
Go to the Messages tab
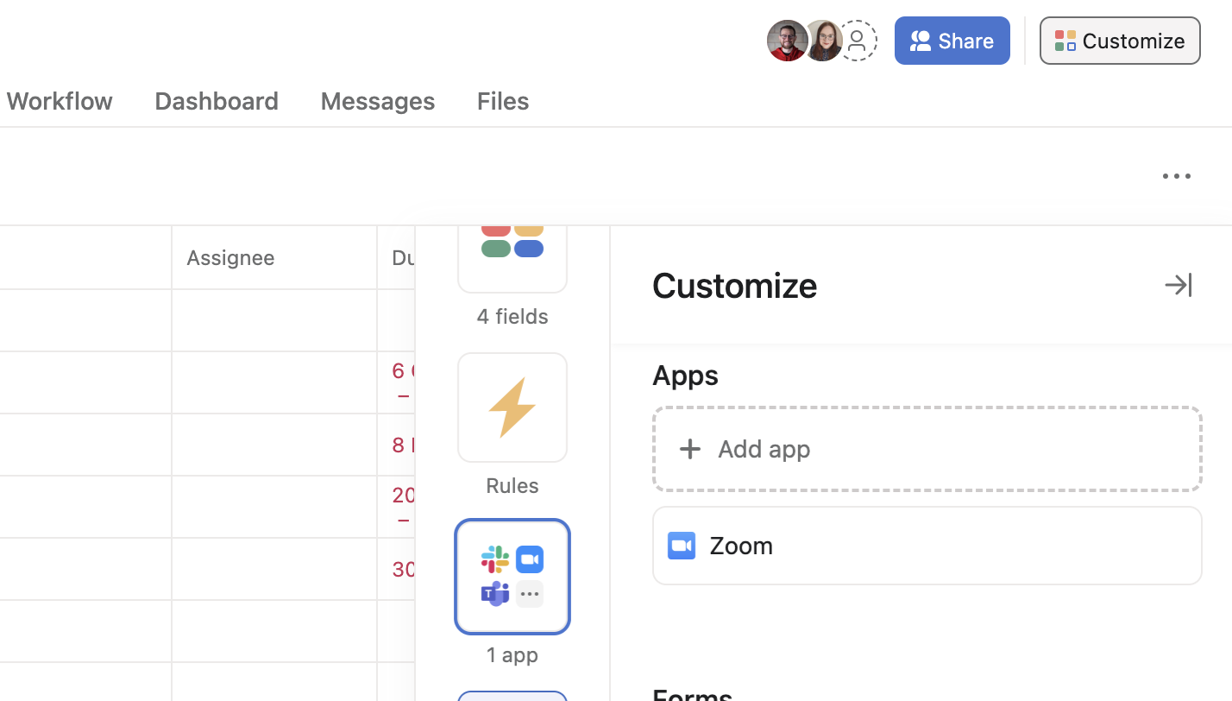click(x=378, y=101)
